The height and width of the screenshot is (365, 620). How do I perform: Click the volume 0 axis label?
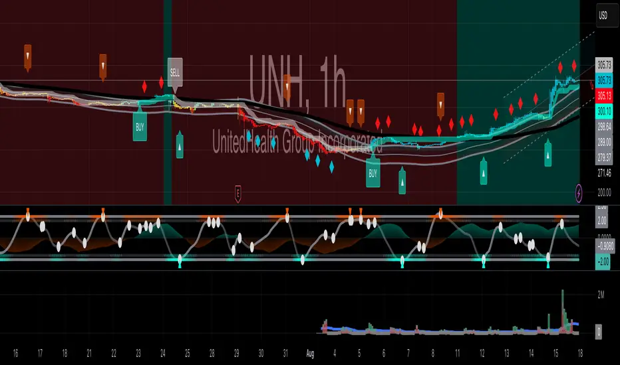point(599,331)
